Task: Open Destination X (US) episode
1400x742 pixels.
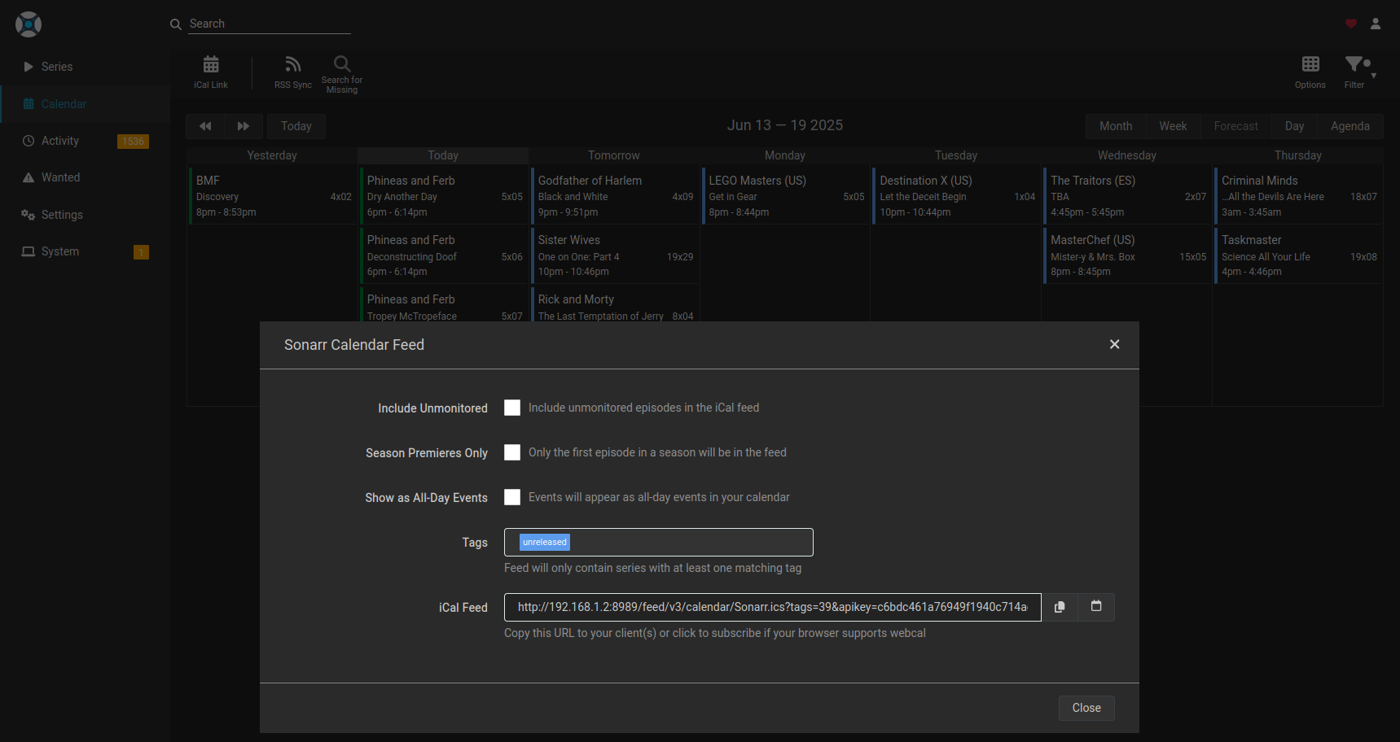Action: [957, 195]
